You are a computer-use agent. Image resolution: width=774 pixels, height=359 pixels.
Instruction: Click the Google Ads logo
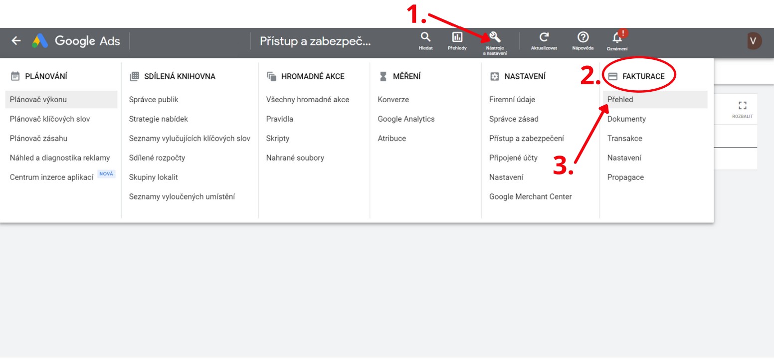[x=40, y=41]
